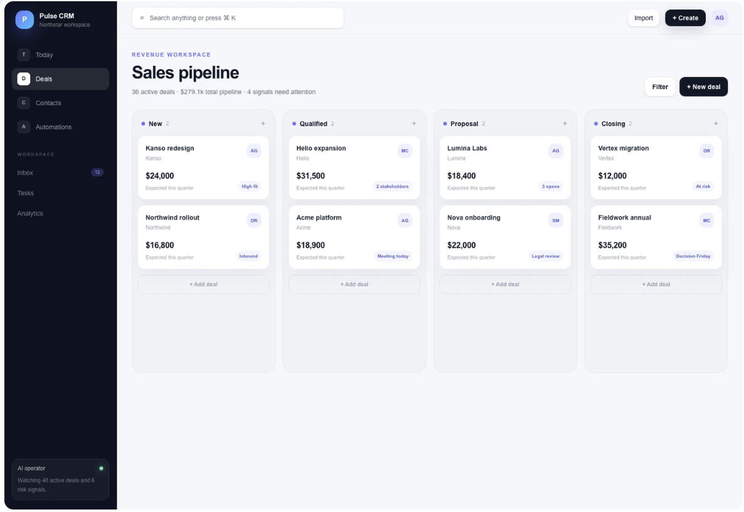This screenshot has width=744, height=512.
Task: Click the Contacts sidebar letter icon
Action: [24, 103]
